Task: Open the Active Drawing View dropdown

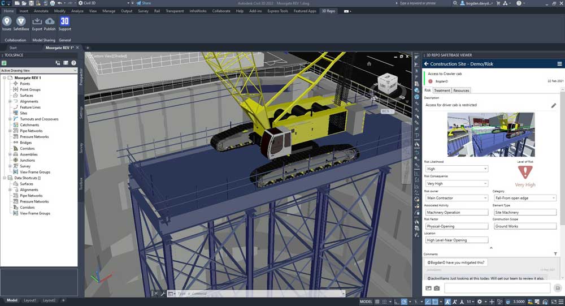Action: (38, 70)
